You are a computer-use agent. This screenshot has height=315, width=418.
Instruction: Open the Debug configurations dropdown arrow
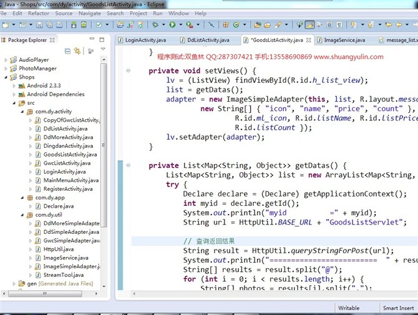163,25
